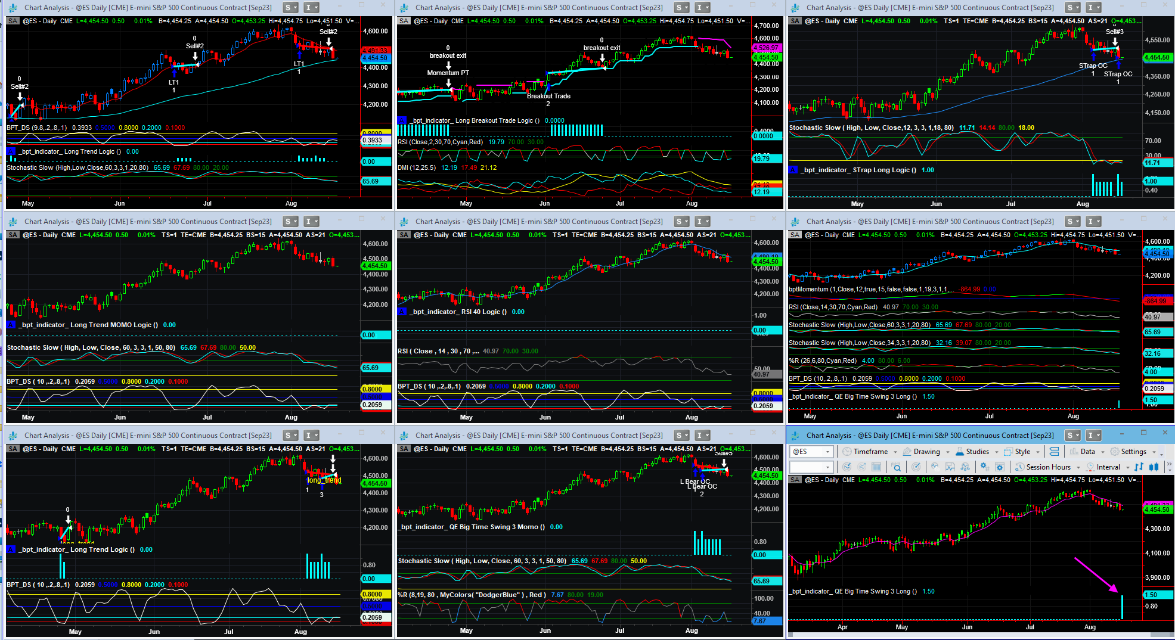This screenshot has height=640, width=1175.
Task: Click the first clock-arrow icon in the second toolbar row
Action: point(847,467)
